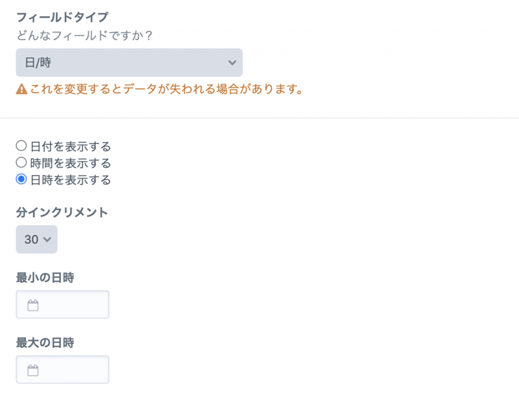Click the chevron on the フィールドタイプ dropdown
Image resolution: width=519 pixels, height=397 pixels.
point(232,63)
